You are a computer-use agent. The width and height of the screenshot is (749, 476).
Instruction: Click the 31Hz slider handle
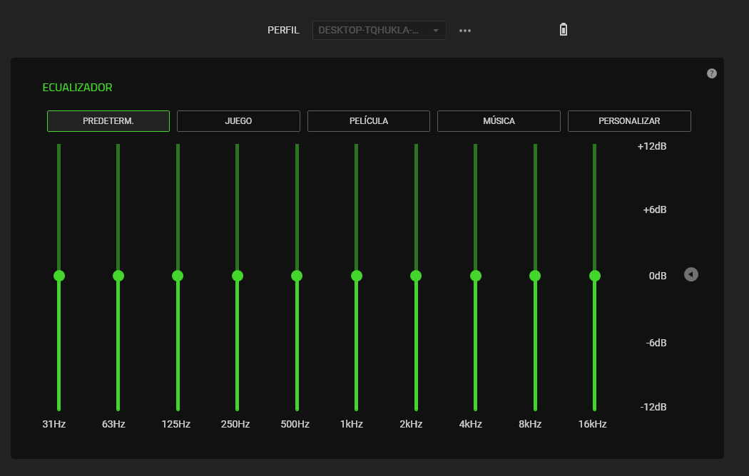click(x=59, y=276)
